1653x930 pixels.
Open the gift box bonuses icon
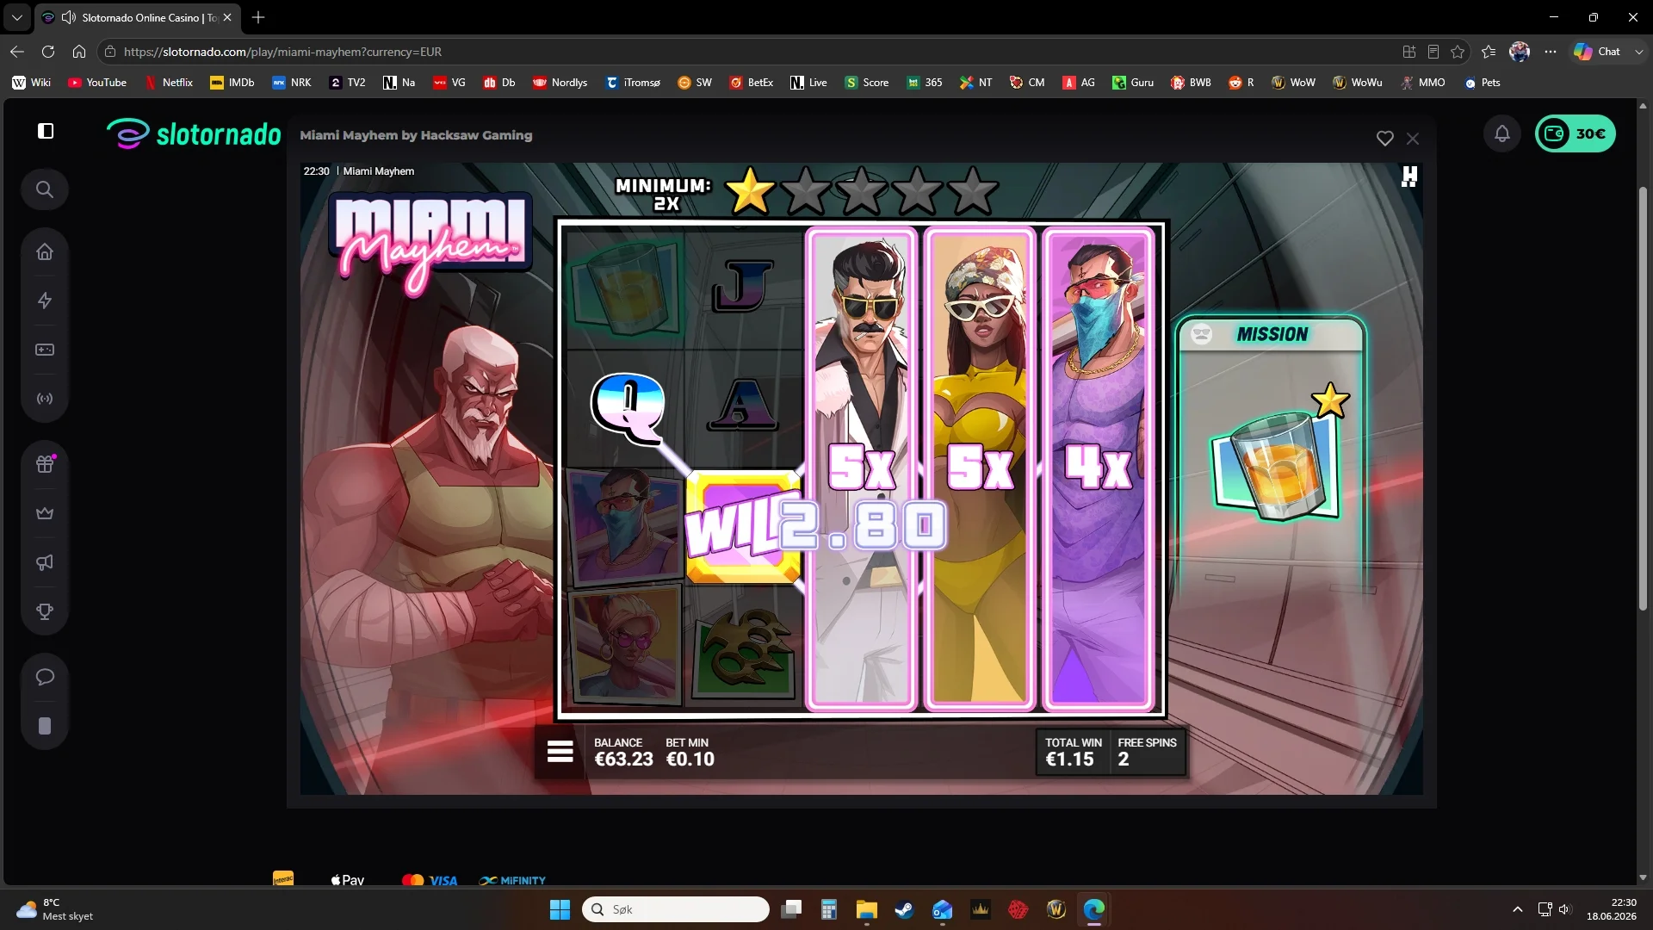(x=45, y=464)
